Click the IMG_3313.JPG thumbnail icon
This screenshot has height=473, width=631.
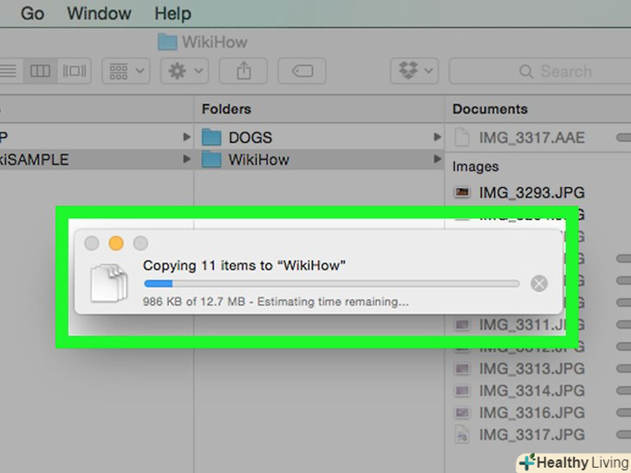click(462, 368)
